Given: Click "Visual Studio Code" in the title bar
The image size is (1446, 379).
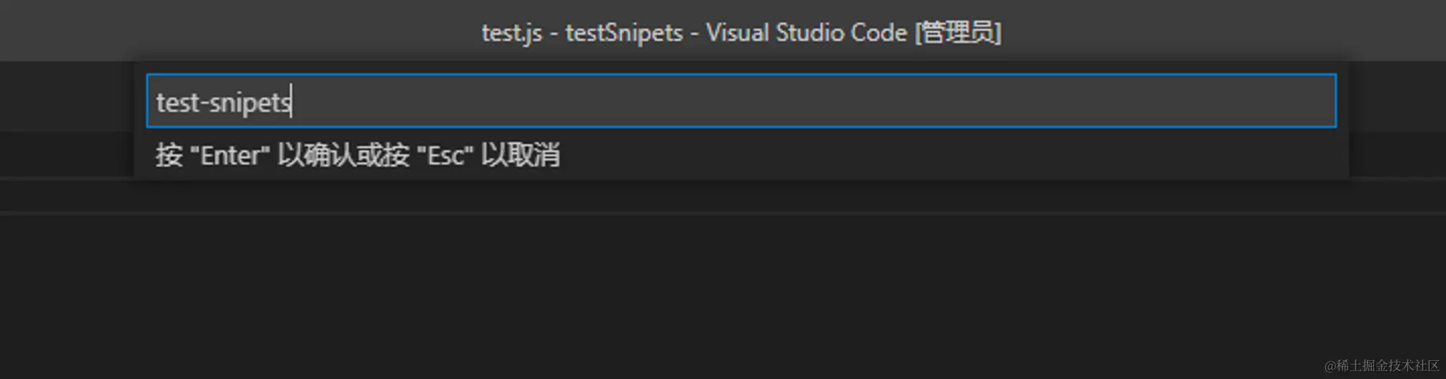Looking at the screenshot, I should (806, 33).
